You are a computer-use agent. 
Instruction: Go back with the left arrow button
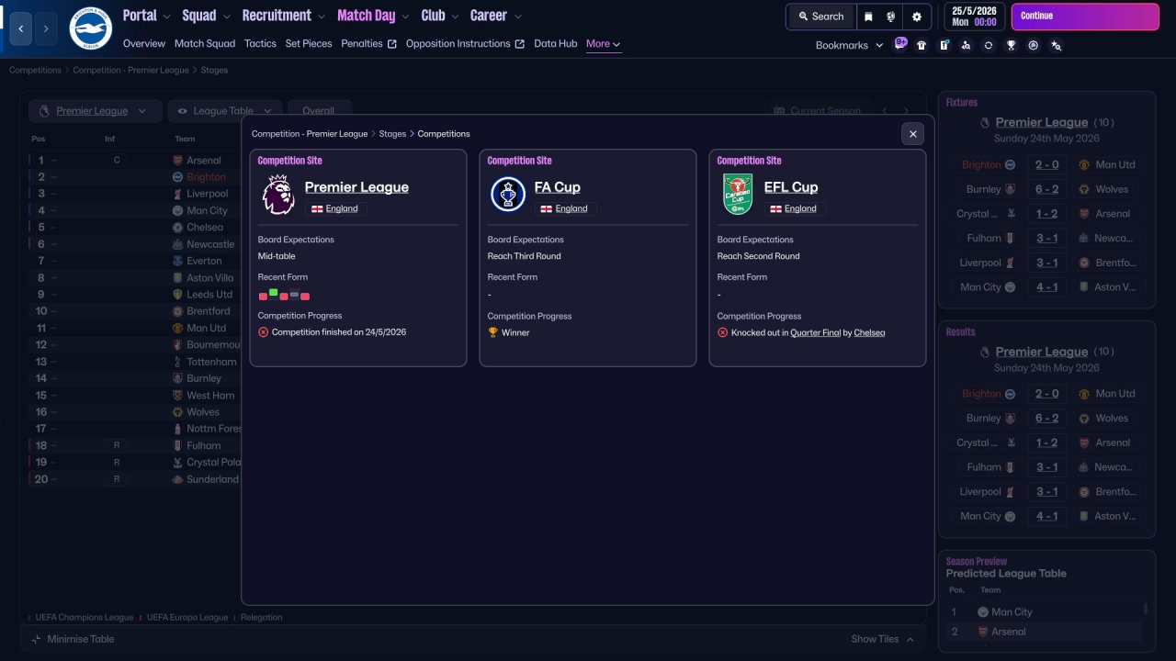pos(21,28)
